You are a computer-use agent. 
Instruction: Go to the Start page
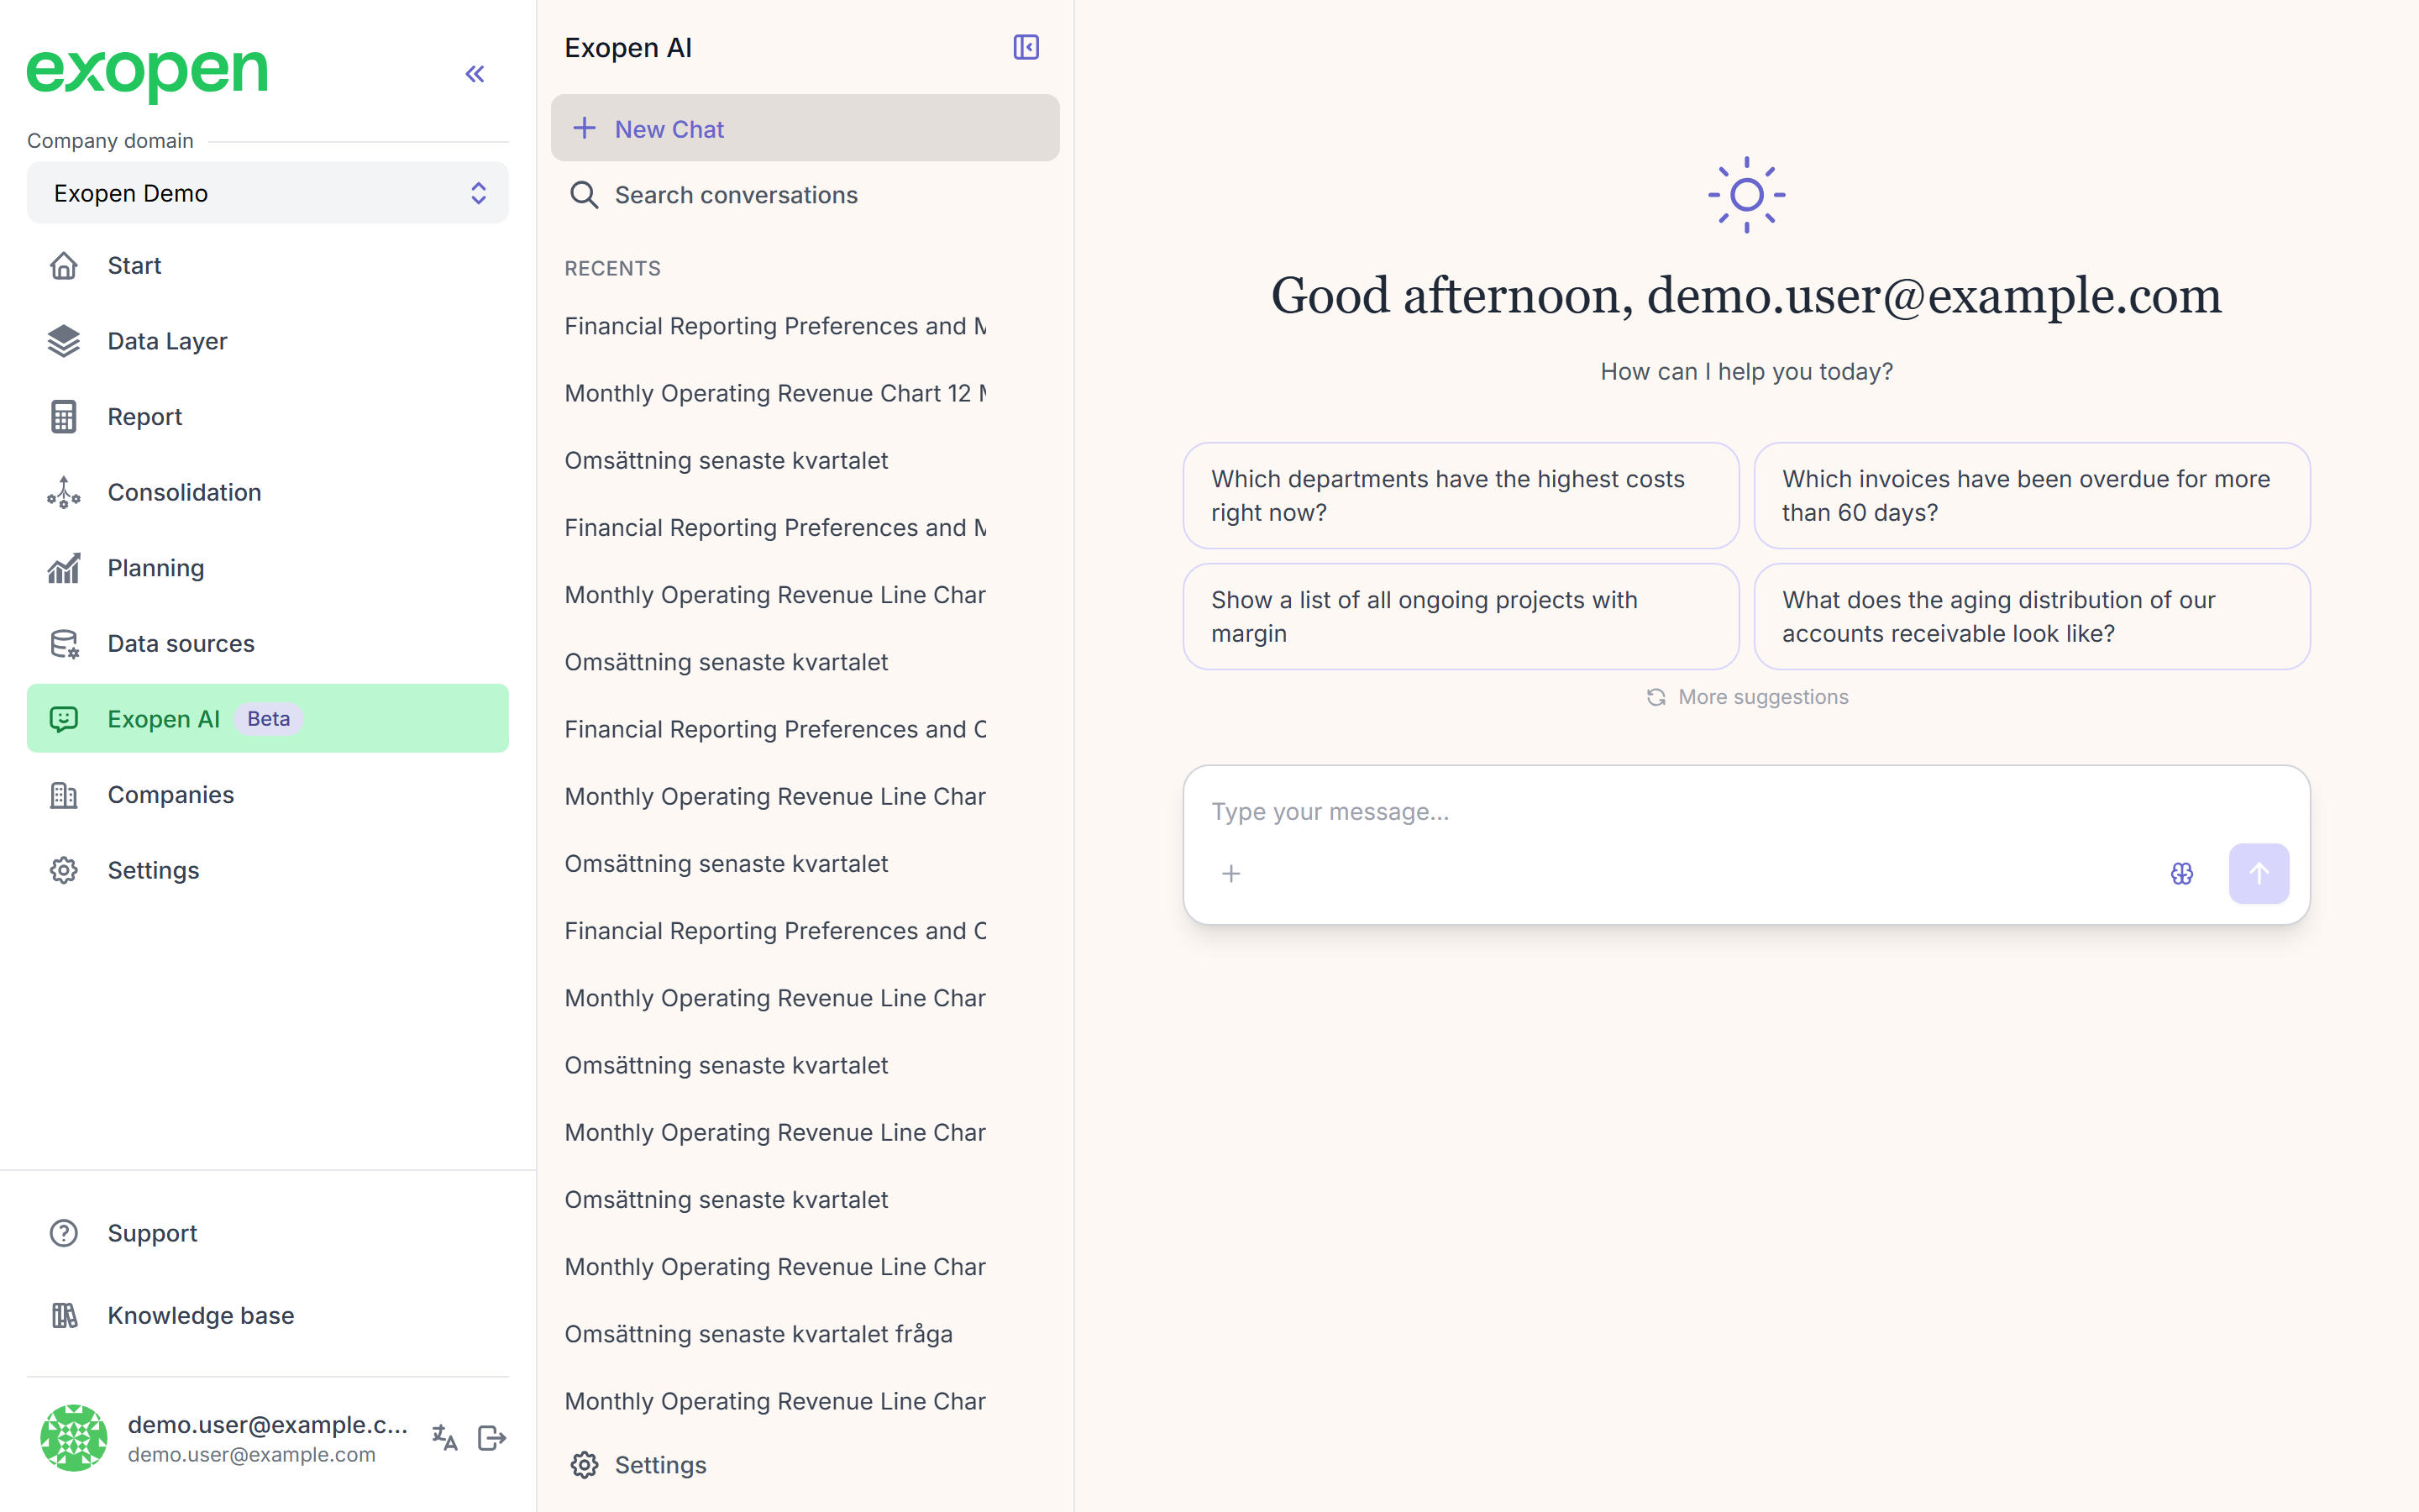[x=268, y=266]
